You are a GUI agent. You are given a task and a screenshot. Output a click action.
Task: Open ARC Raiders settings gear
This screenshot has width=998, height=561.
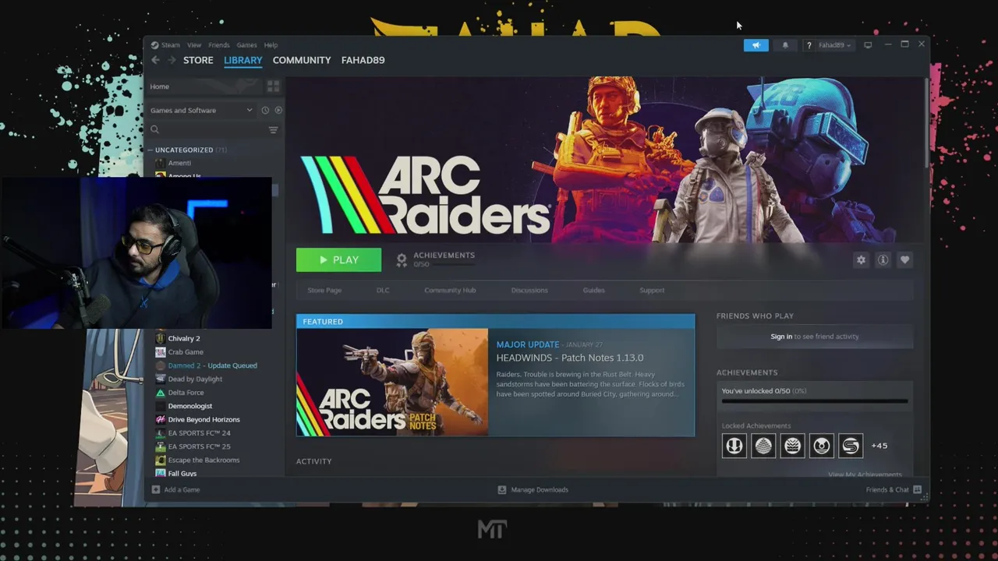coord(861,260)
